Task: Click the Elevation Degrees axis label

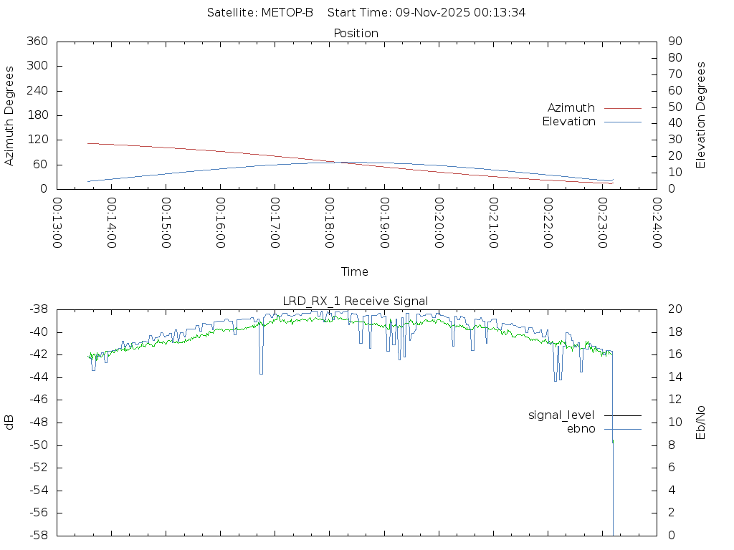Action: pos(701,115)
